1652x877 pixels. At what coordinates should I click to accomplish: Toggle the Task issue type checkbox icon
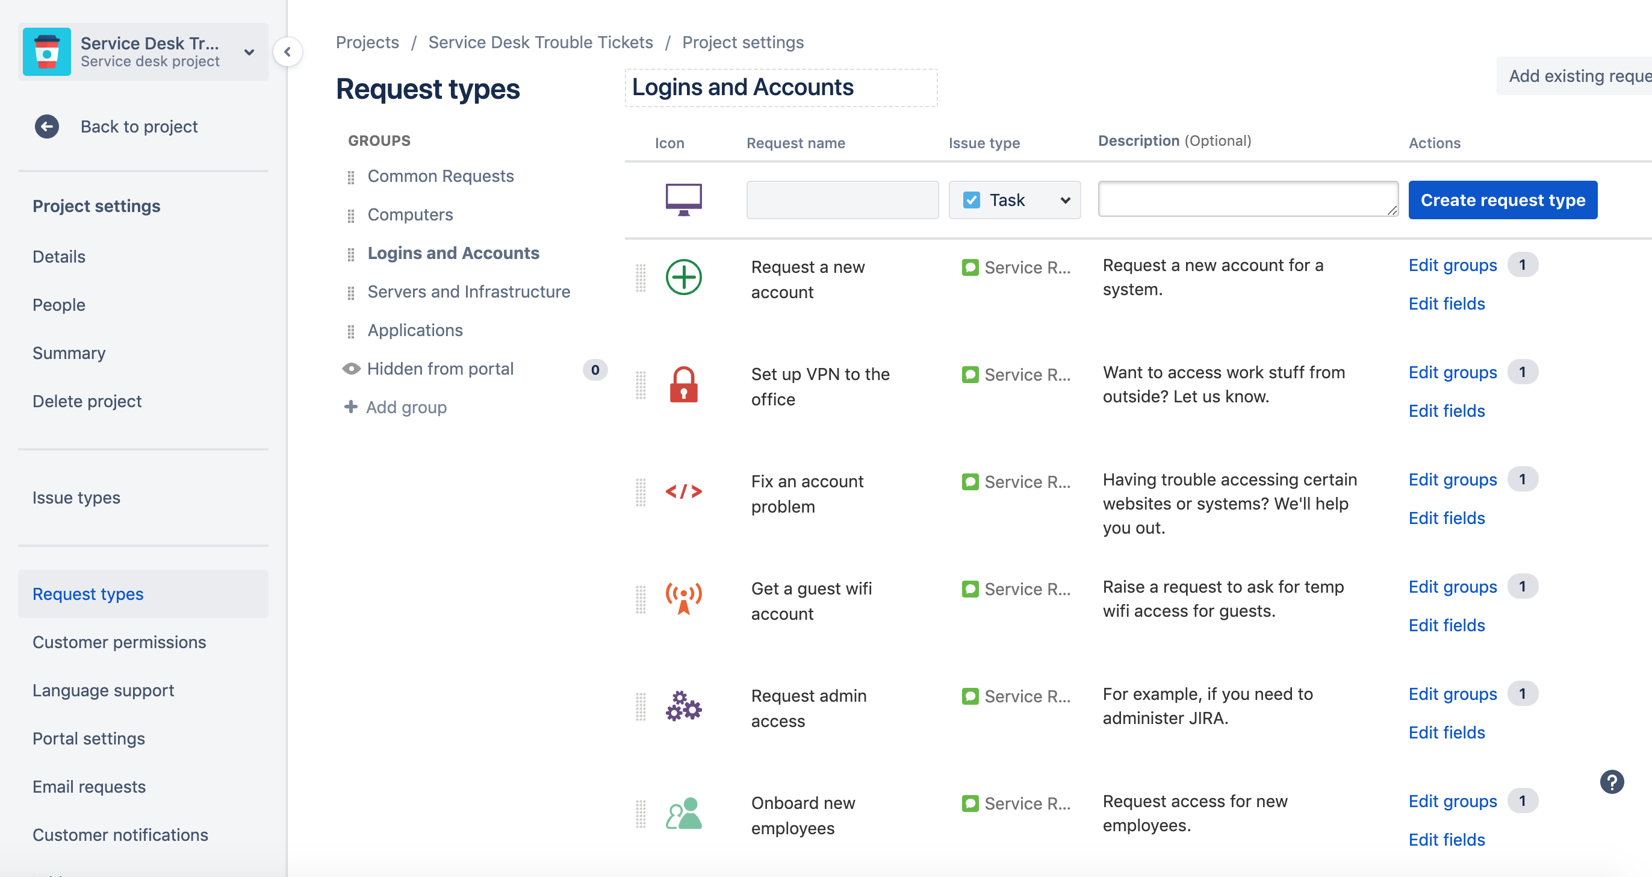click(x=972, y=200)
